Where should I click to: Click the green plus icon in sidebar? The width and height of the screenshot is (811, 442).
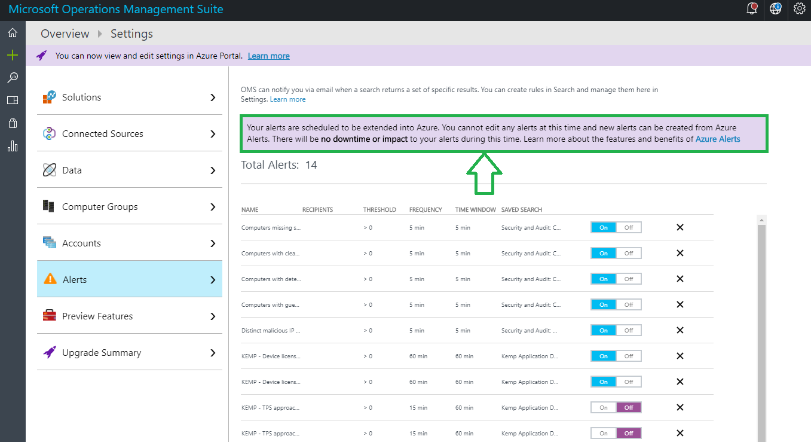[x=13, y=56]
